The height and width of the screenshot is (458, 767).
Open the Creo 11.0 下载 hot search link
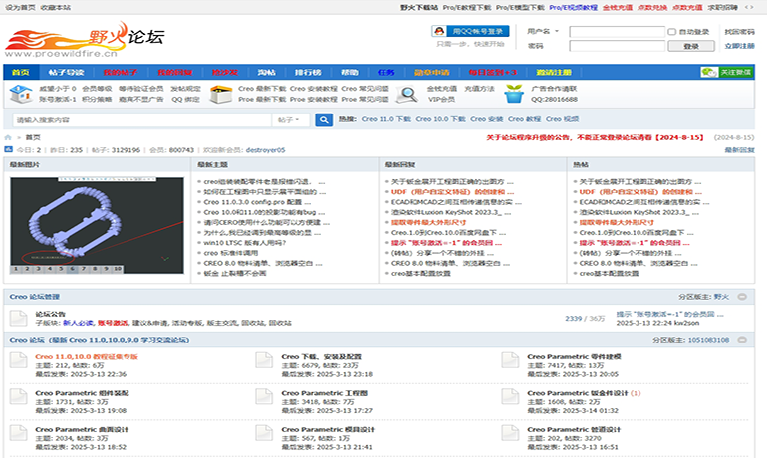(x=385, y=119)
